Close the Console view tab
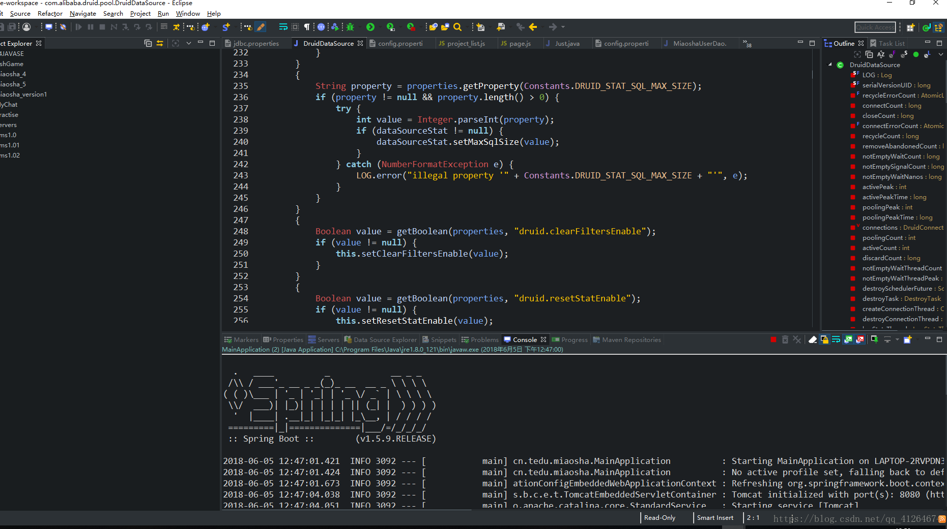 pos(543,339)
